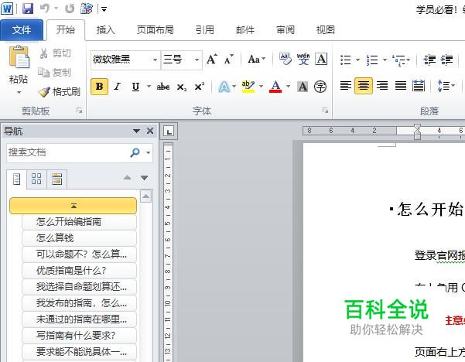This screenshot has width=465, height=362.
Task: Apply yellow text highlight color
Action: point(248,87)
